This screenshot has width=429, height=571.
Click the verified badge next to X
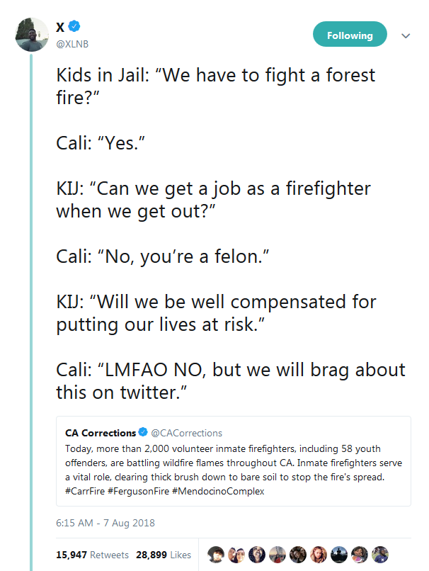74,27
